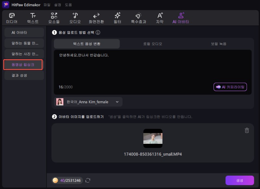Select AI 아바타 in the sidebar
This screenshot has width=260, height=189.
click(x=24, y=33)
